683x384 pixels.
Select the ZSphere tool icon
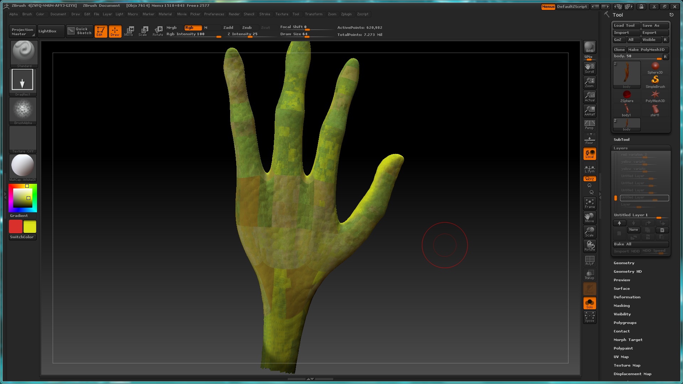(x=626, y=96)
